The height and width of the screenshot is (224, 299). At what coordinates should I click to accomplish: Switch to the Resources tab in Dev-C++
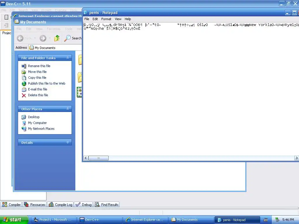tap(34, 204)
